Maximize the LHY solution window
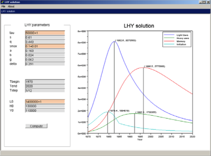This screenshot has height=156, width=211. 204,2
